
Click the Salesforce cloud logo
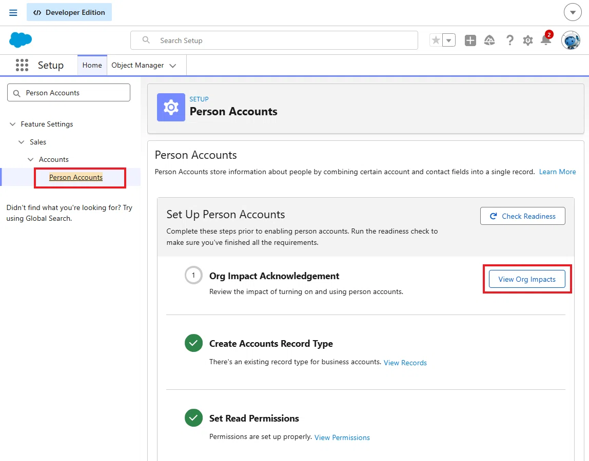pos(21,40)
